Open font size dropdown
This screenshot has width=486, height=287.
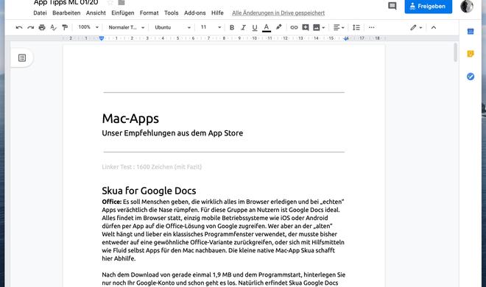tap(211, 27)
